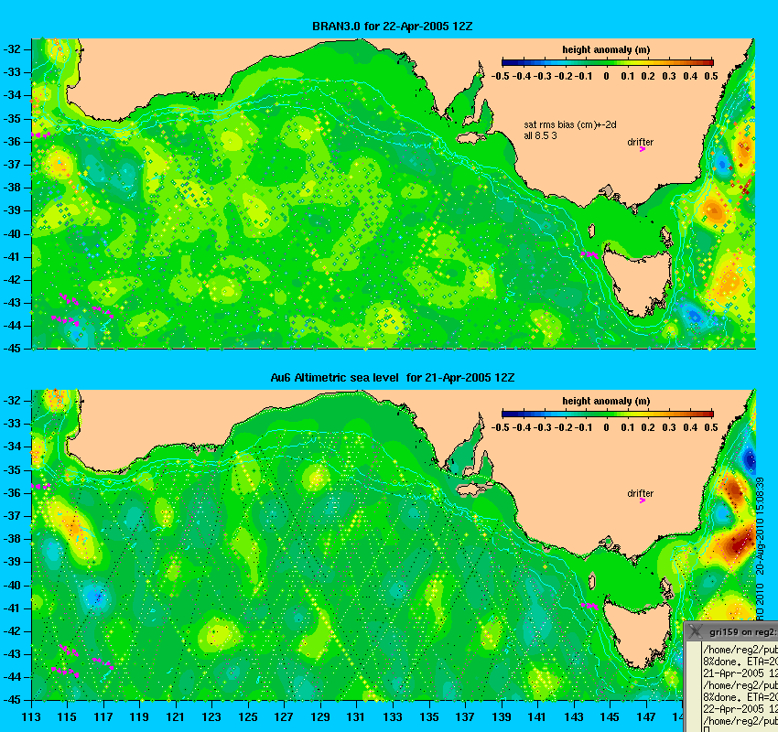Click the '-32' latitude label on the top map
778x732 pixels.
[x=13, y=49]
